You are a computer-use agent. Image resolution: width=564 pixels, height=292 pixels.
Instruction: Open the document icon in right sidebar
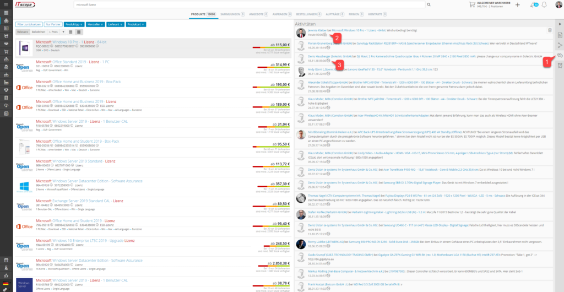pos(560,35)
